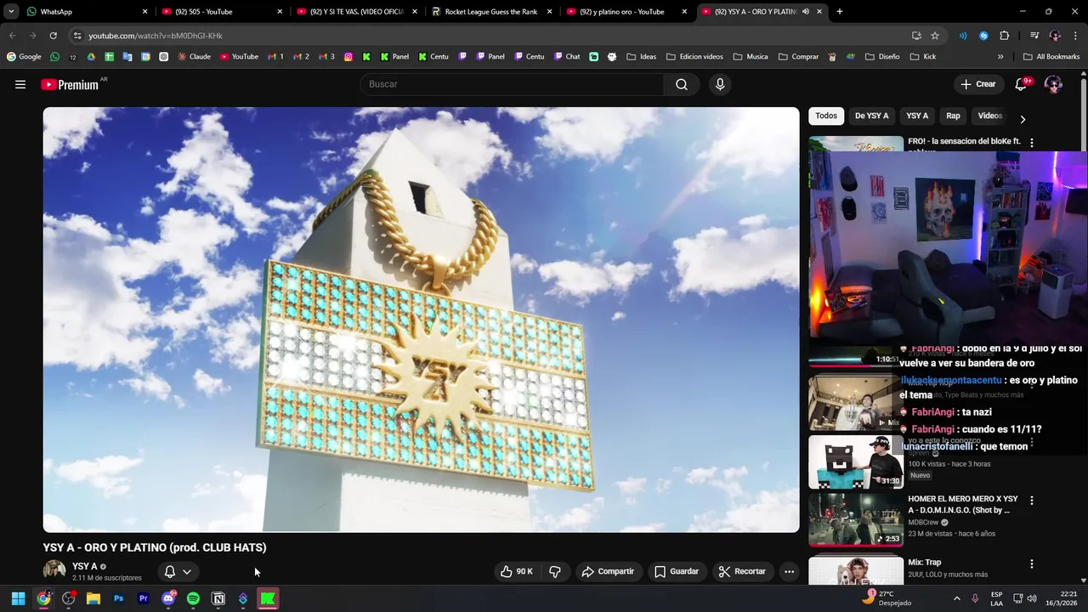The height and width of the screenshot is (612, 1088).
Task: Switch to y platino oro YouTube tab
Action: click(x=627, y=11)
